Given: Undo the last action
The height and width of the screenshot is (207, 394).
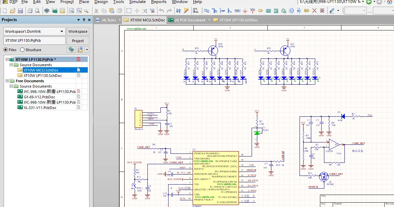Looking at the screenshot, I should pos(161,11).
